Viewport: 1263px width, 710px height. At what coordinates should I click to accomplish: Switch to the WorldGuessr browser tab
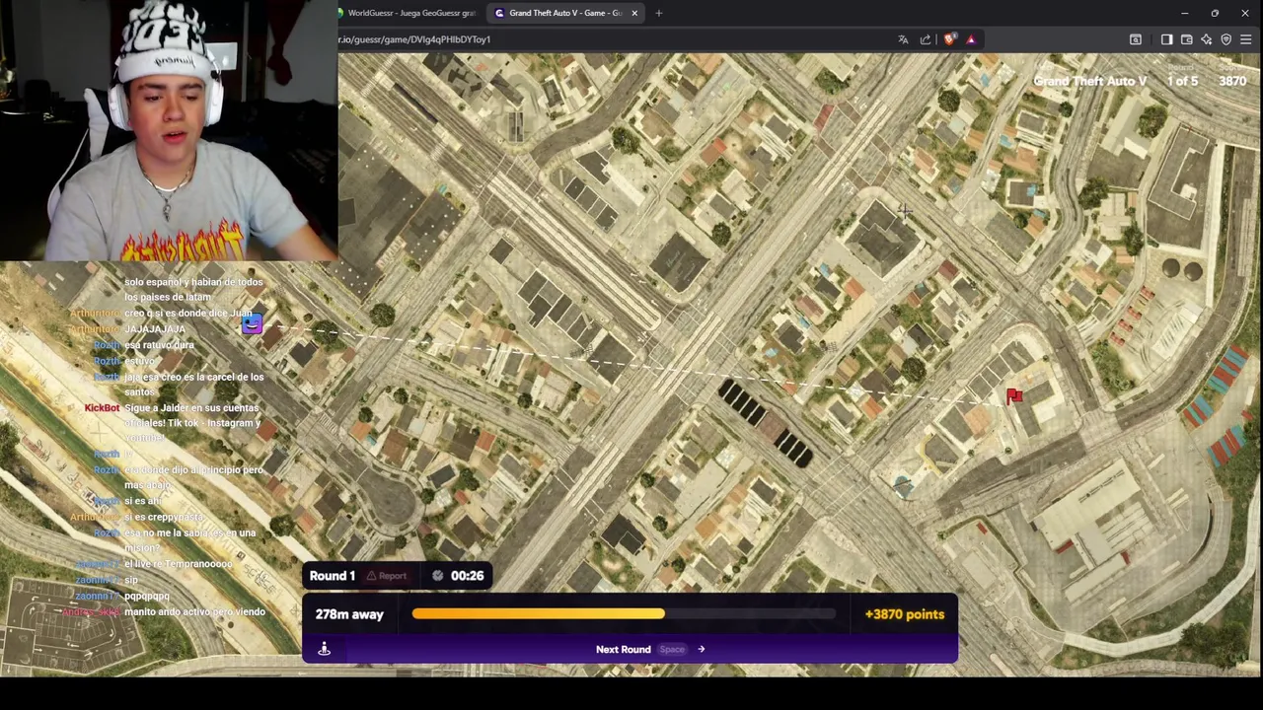(408, 13)
